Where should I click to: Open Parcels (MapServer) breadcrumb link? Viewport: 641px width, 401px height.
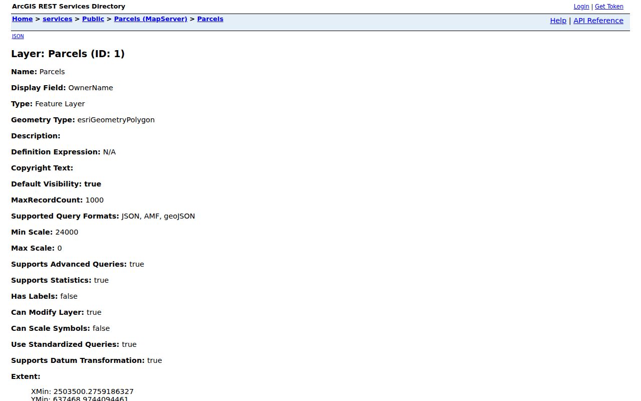coord(151,19)
